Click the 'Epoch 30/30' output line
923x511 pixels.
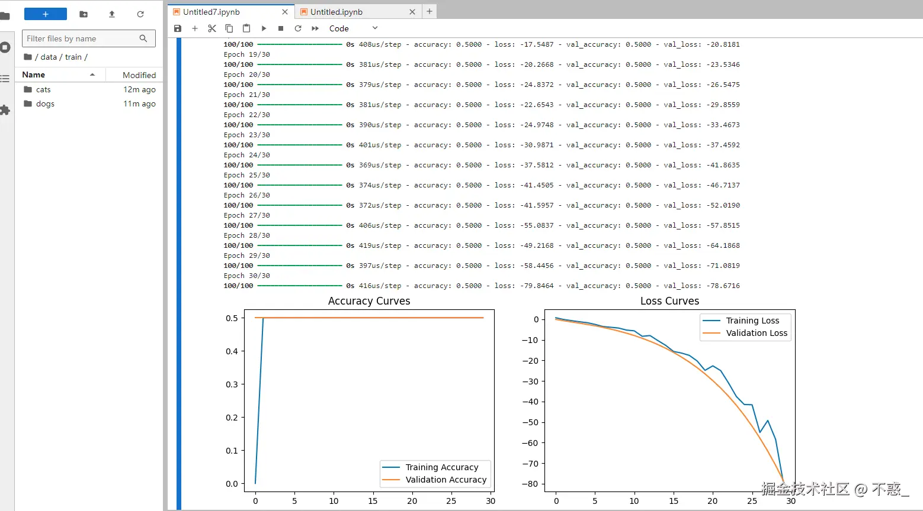246,276
